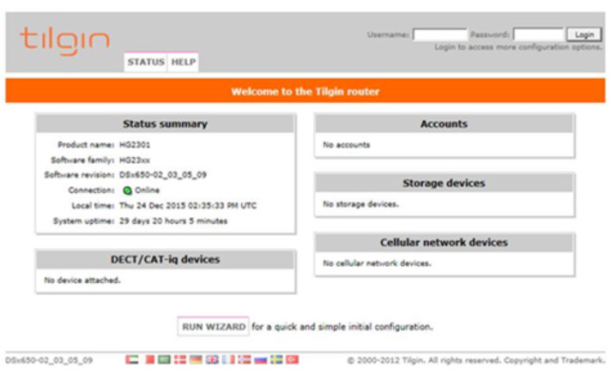Click the red-and-white flag beside the UAE flag
611x386 pixels.
149,359
